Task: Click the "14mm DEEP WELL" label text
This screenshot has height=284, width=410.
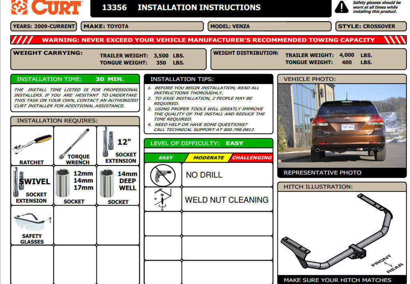Action: [x=128, y=181]
